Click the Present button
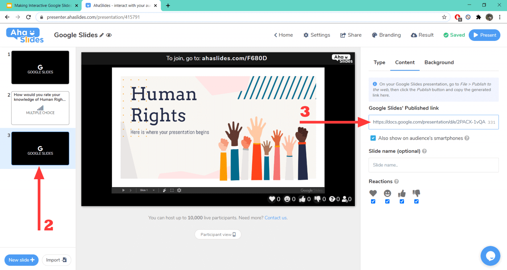Viewport: 507px width, 270px height. [484, 35]
